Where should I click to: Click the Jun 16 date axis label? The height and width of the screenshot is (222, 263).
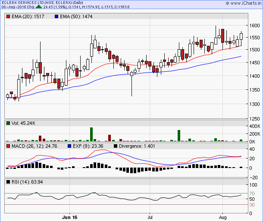pos(69,217)
